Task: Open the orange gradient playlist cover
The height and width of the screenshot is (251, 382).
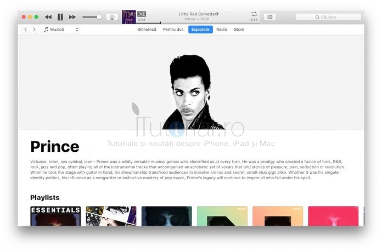Action: pos(278,216)
